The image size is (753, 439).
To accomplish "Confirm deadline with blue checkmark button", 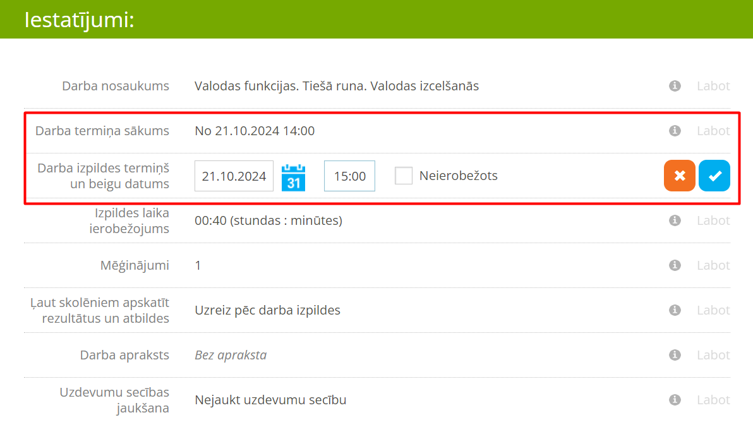I will click(x=714, y=176).
